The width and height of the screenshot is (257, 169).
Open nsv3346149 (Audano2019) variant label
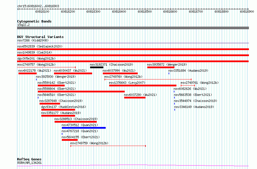tap(194, 107)
